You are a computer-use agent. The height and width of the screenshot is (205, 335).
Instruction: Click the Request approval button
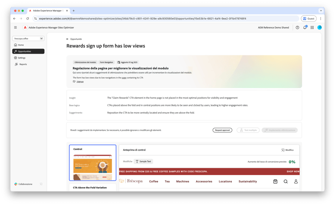222,130
